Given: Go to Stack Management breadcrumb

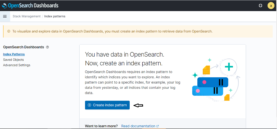Looking at the screenshot, I should point(26,16).
